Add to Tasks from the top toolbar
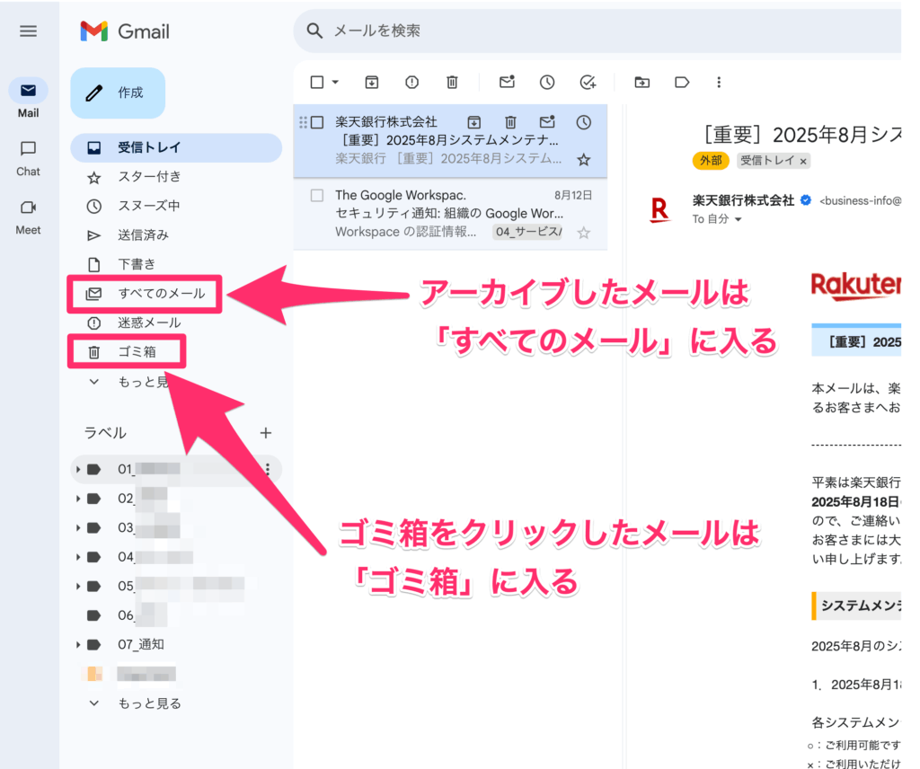 click(588, 82)
